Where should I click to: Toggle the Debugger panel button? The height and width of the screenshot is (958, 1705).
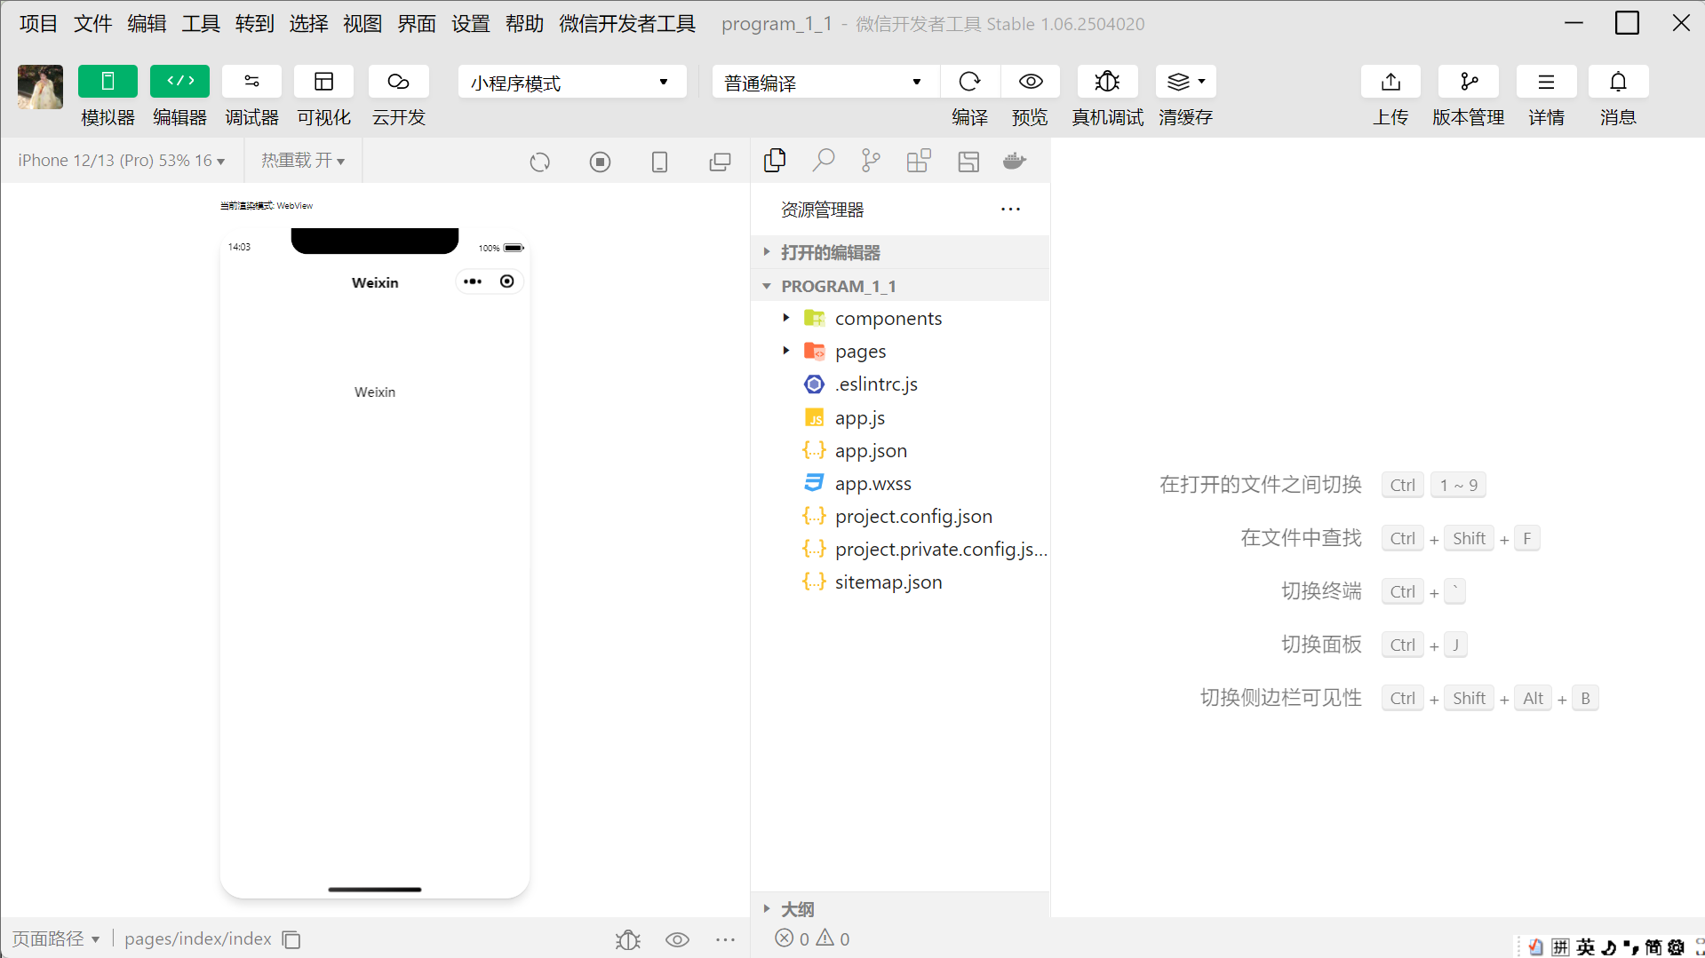click(x=251, y=82)
